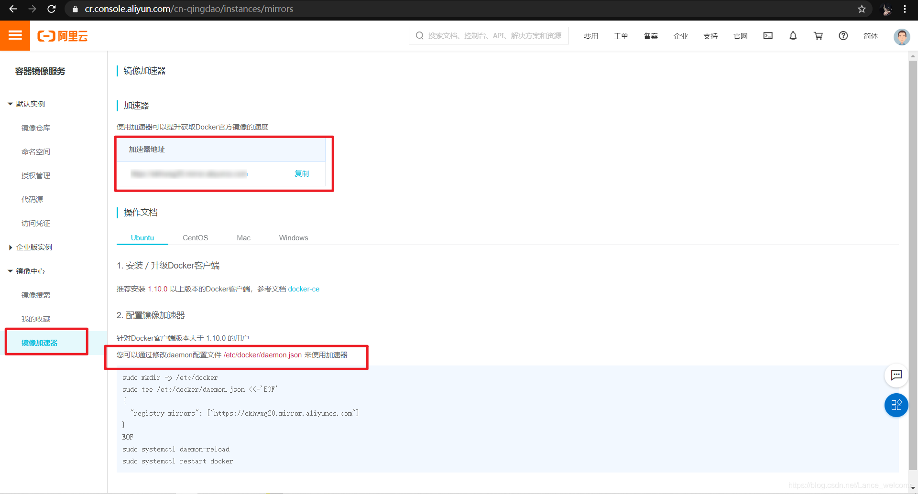Screen dimensions: 918x494
Task: Click the floating chat feedback icon
Action: (896, 375)
